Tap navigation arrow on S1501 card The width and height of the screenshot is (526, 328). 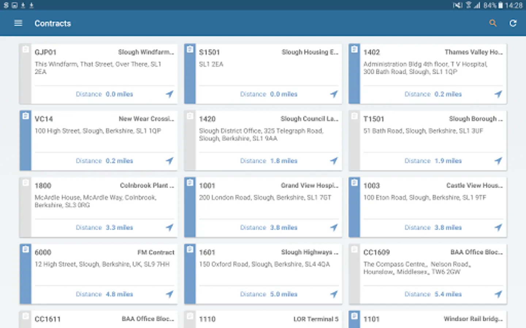[x=334, y=94]
